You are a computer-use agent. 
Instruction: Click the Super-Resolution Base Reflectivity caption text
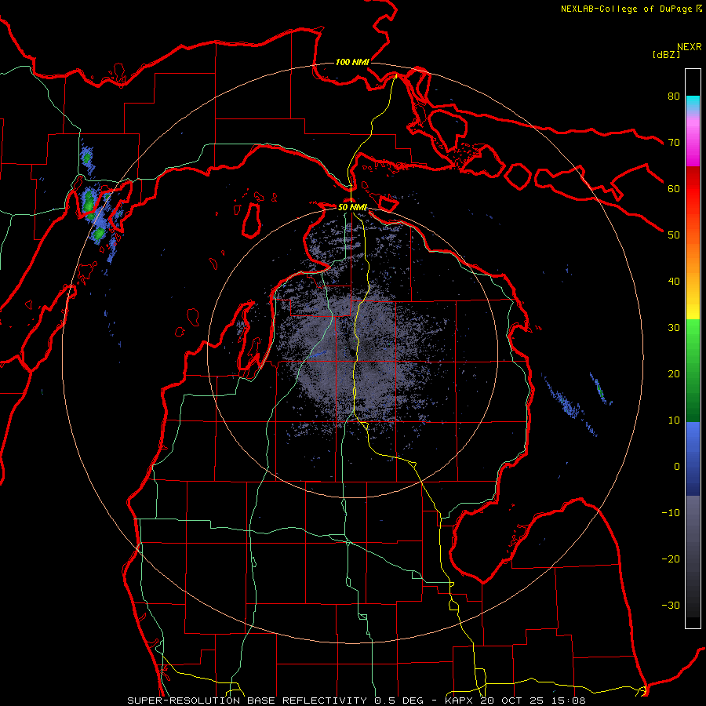356,701
